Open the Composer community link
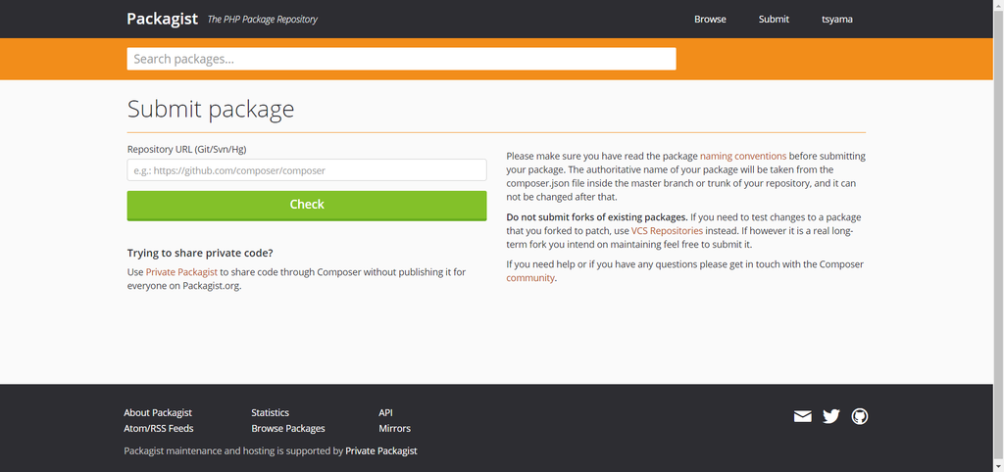The width and height of the screenshot is (1004, 472). point(529,278)
